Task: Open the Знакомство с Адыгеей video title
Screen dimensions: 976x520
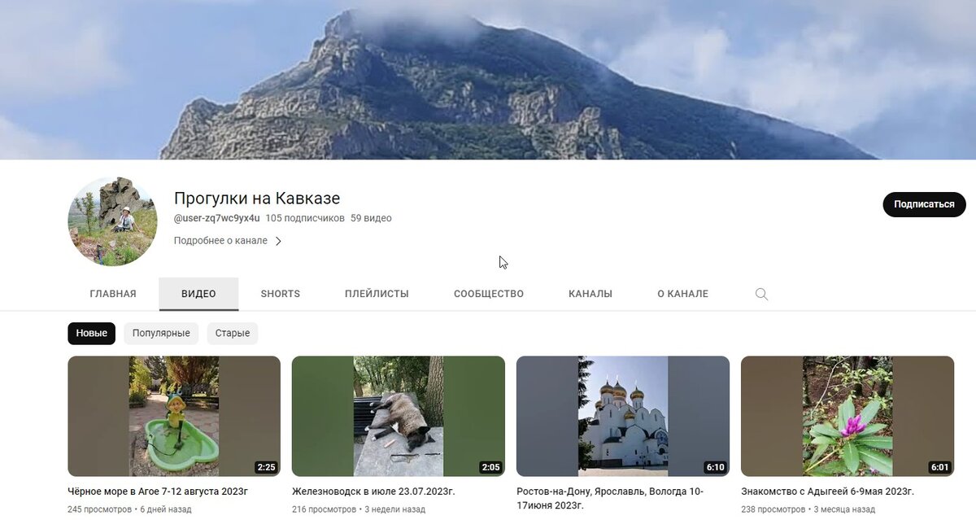Action: pyautogui.click(x=834, y=491)
